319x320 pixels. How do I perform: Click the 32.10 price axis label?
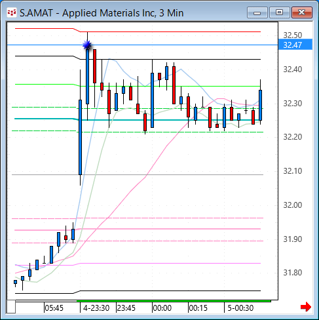292,170
